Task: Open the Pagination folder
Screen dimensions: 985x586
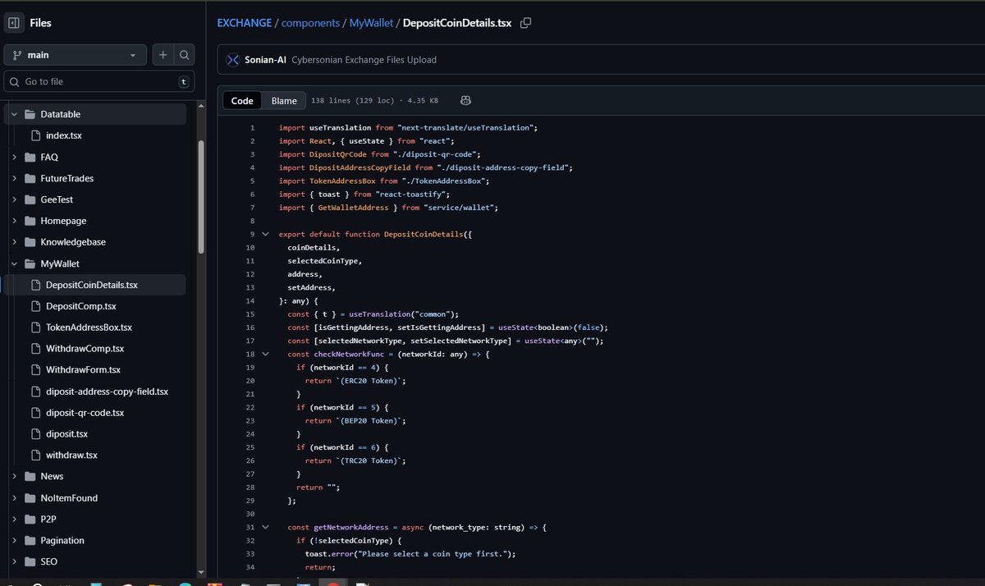Action: 62,541
